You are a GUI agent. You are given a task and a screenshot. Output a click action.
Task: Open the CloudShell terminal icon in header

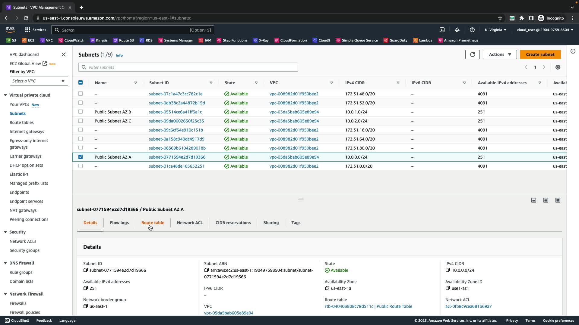442,30
